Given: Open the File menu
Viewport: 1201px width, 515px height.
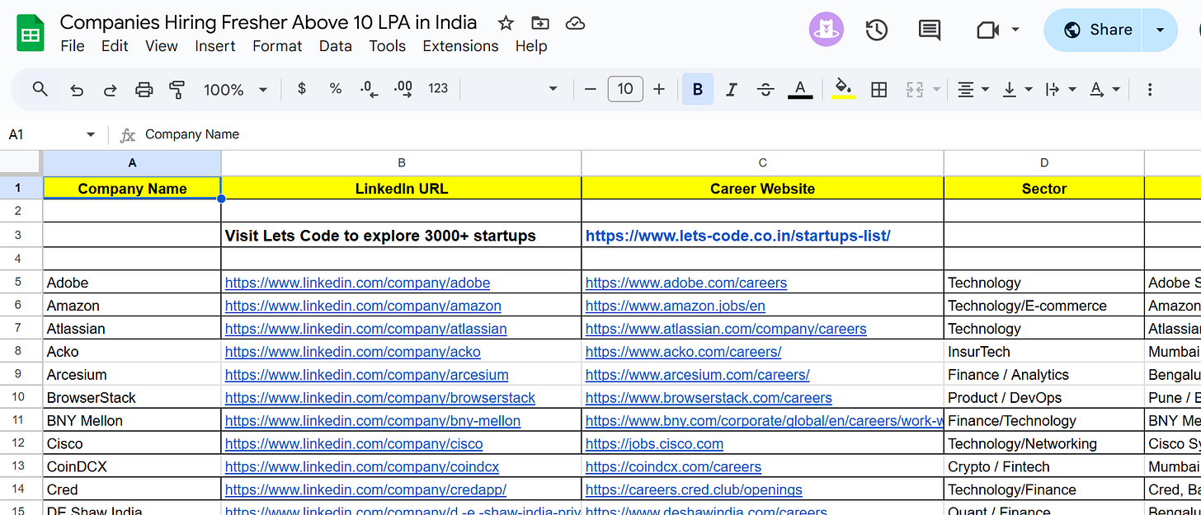Looking at the screenshot, I should click(x=73, y=46).
